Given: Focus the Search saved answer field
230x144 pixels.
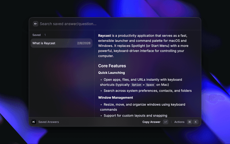Looking at the screenshot, I should coord(108,24).
